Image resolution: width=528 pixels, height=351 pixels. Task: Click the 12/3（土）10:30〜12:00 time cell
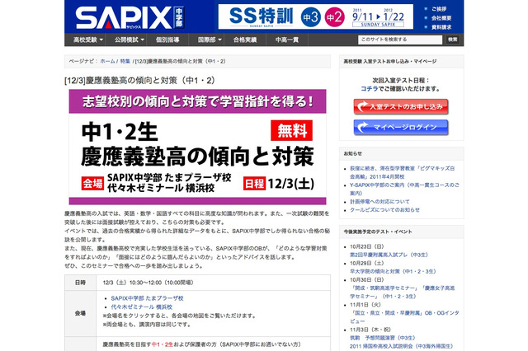[x=213, y=283]
